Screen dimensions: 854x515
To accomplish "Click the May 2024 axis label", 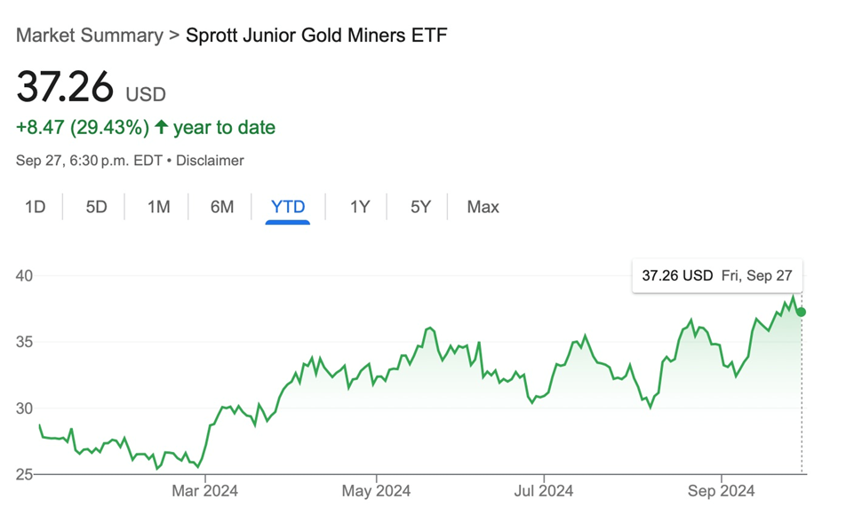I will (x=376, y=490).
